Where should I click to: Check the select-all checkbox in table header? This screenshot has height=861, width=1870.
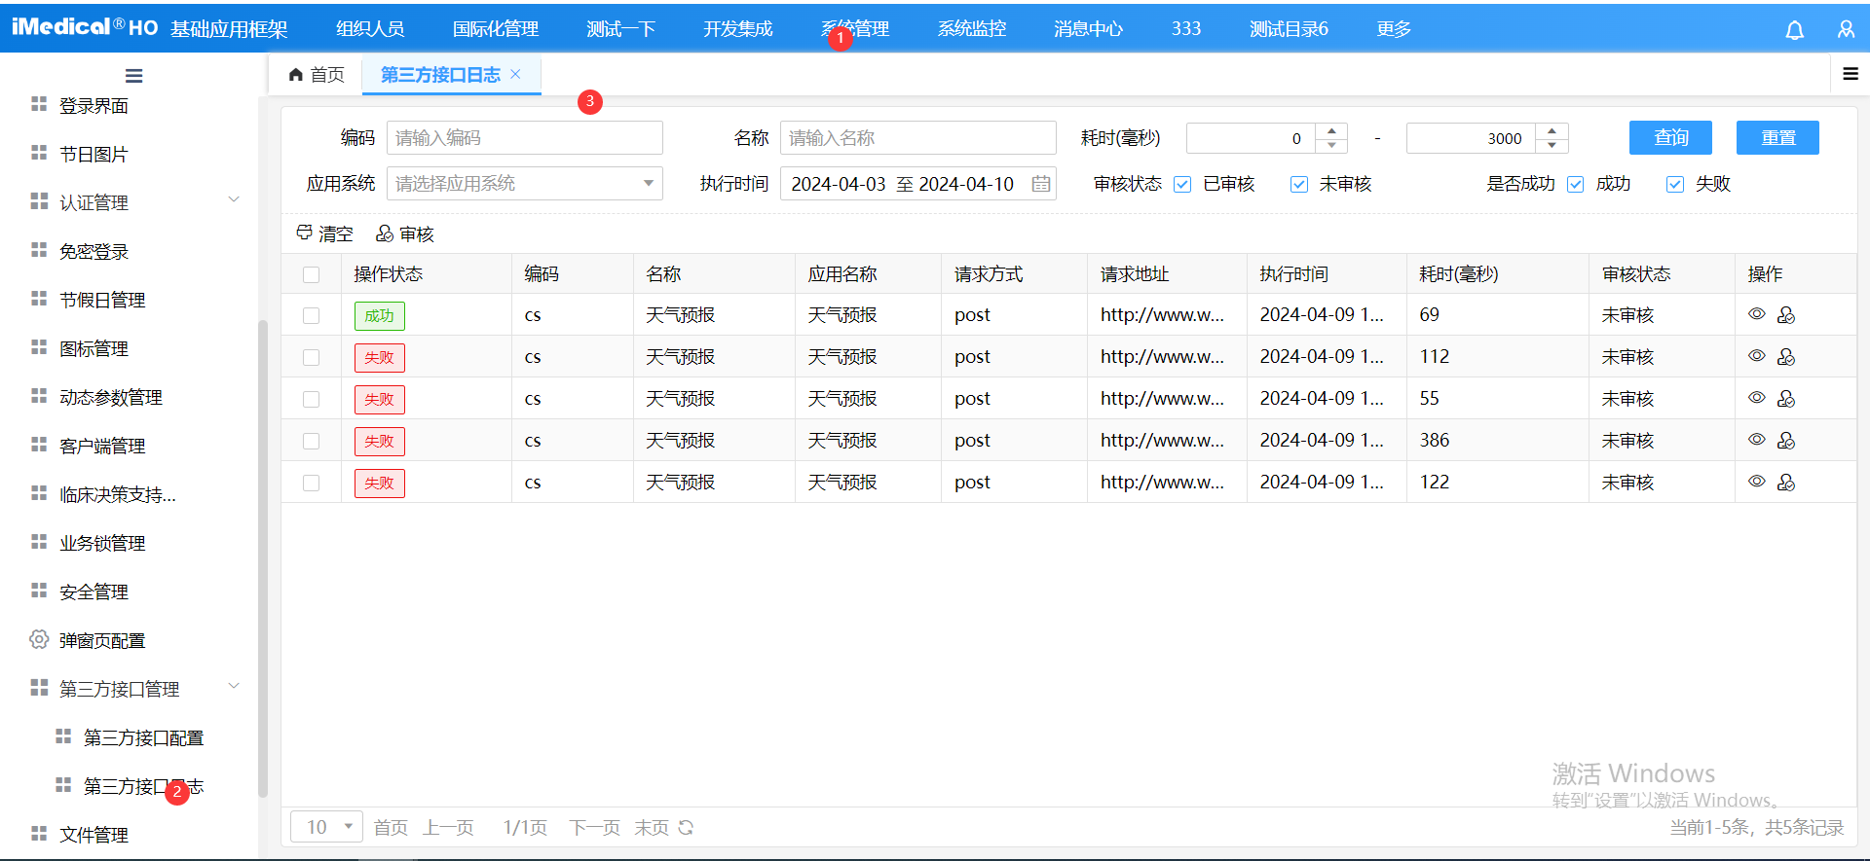[x=312, y=274]
